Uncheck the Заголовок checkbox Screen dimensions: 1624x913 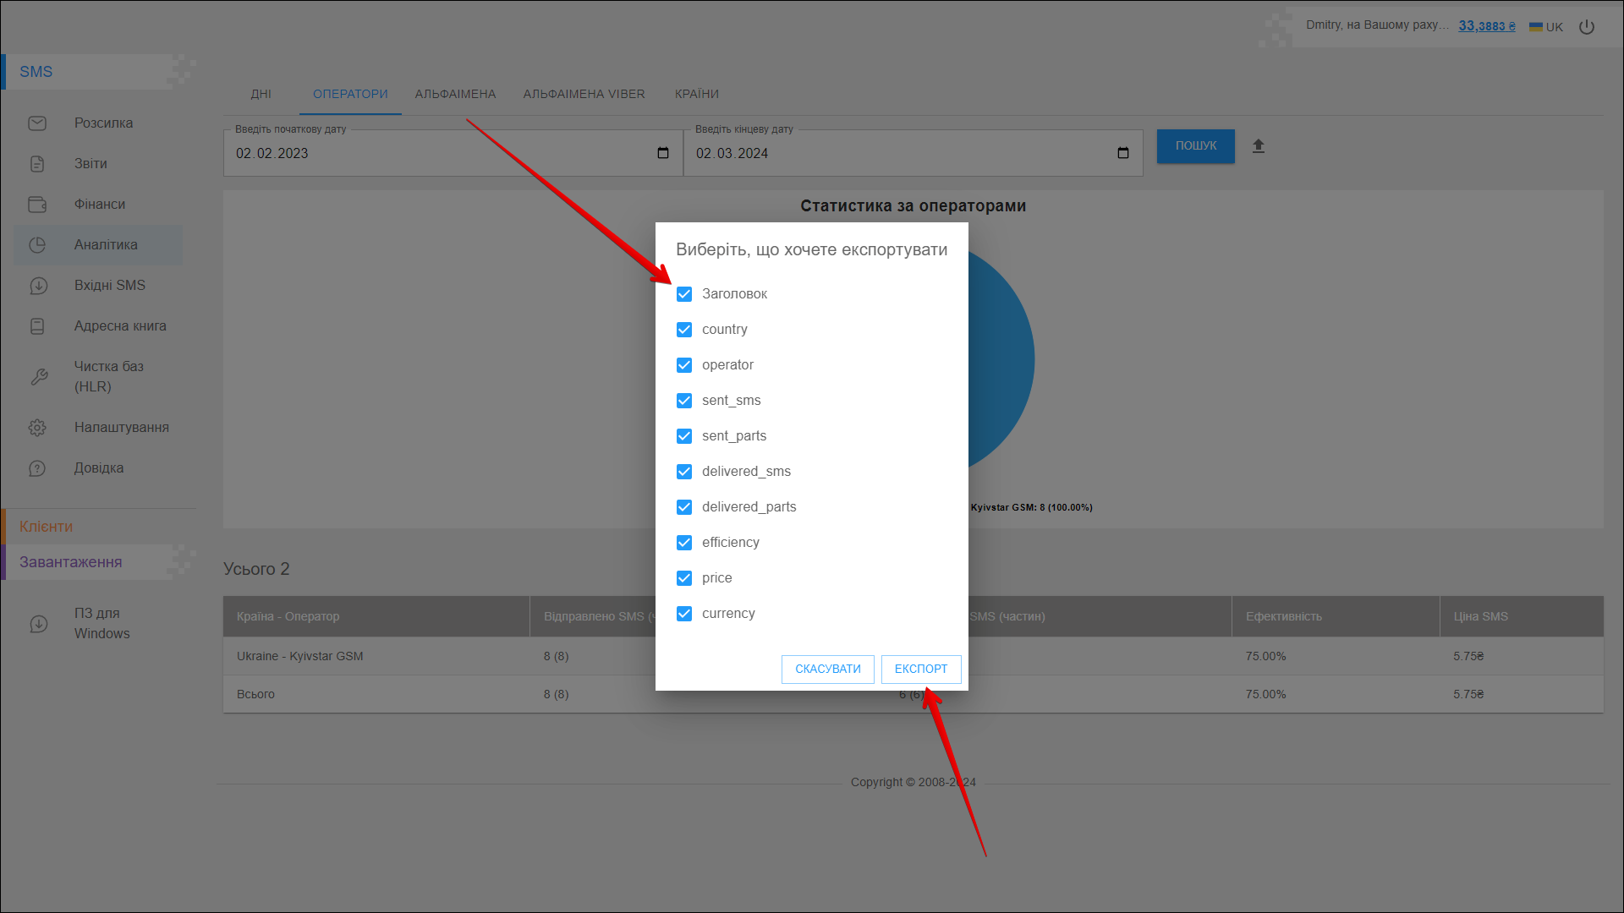tap(684, 294)
